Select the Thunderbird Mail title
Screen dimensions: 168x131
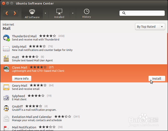tap(24, 36)
